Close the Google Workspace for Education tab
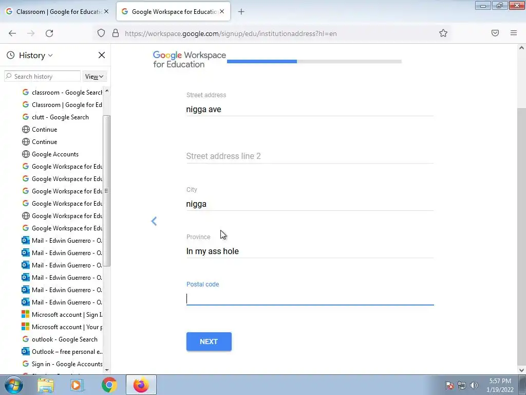The height and width of the screenshot is (395, 526). 222,11
